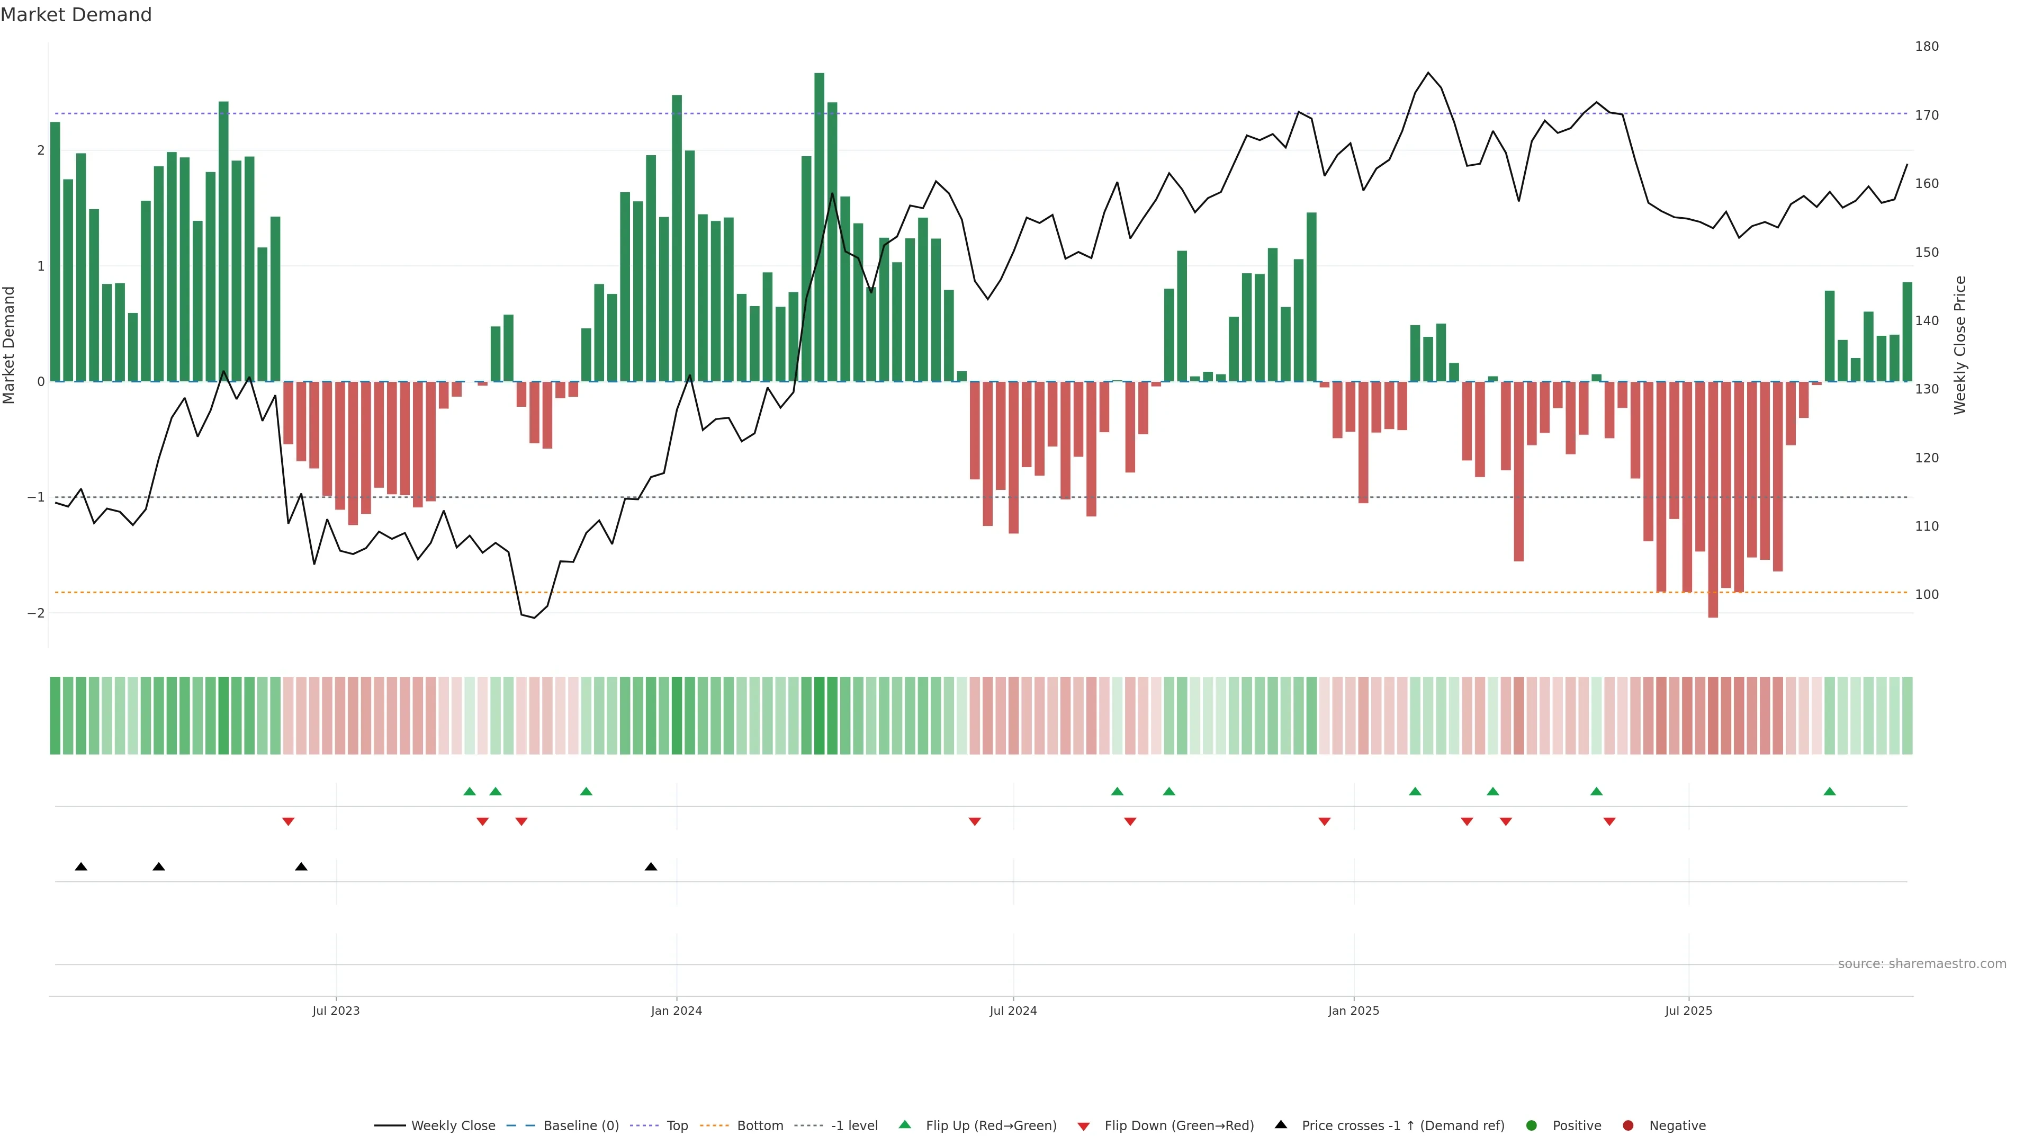Click the green Positive legend dot

1532,1126
